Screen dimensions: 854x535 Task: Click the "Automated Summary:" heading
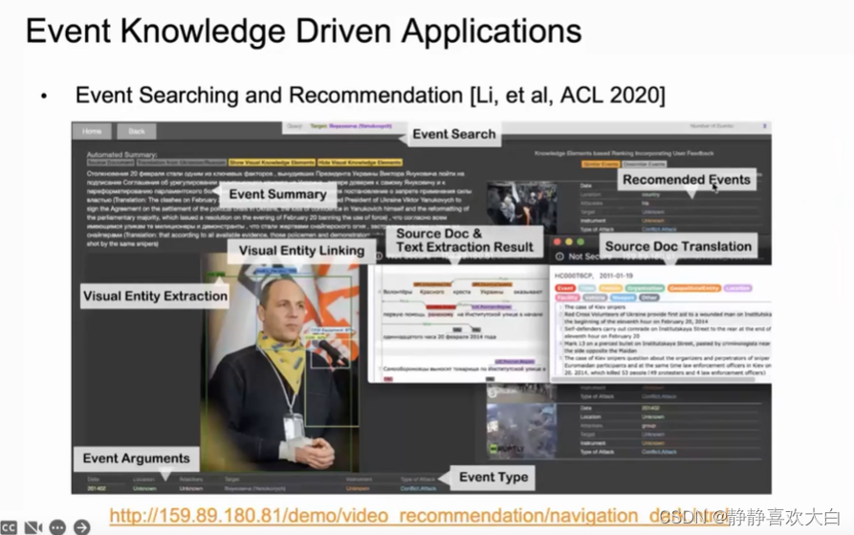(121, 155)
